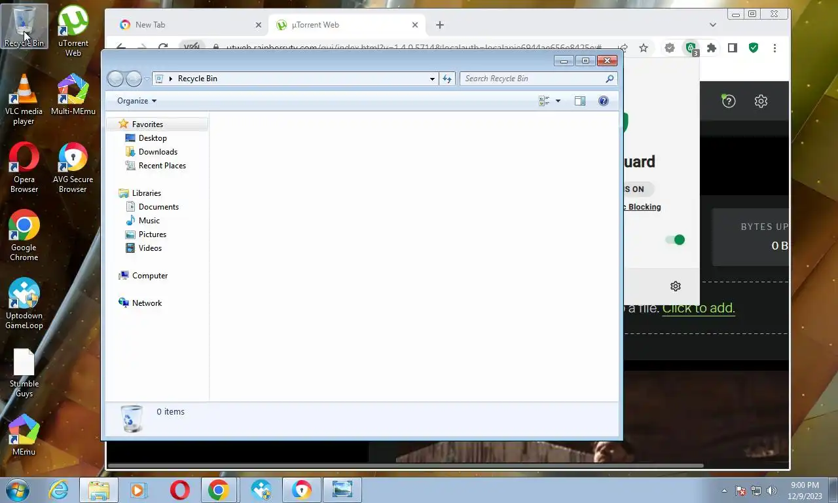Bookmark this page star icon in Chrome
Viewport: 838px width, 503px height.
coord(644,48)
